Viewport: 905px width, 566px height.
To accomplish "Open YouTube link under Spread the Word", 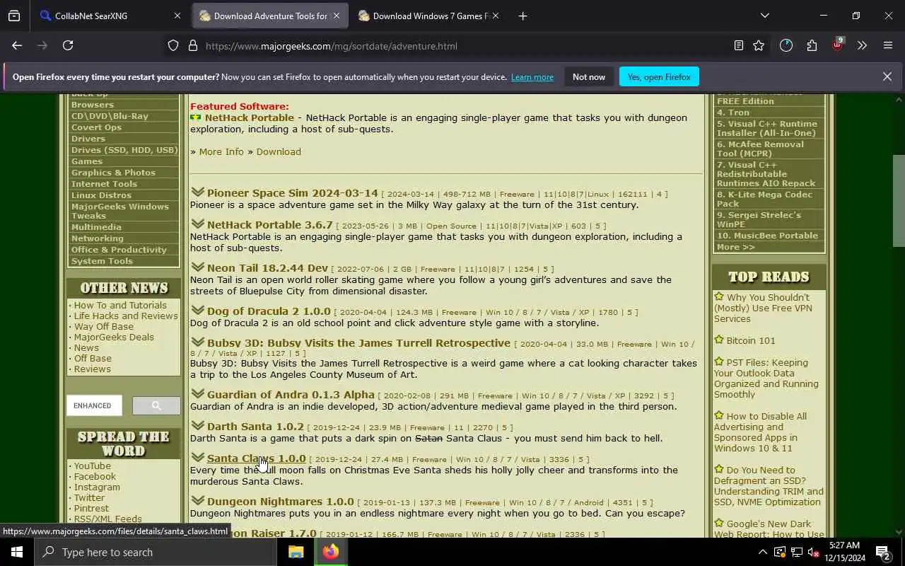I will [x=93, y=466].
